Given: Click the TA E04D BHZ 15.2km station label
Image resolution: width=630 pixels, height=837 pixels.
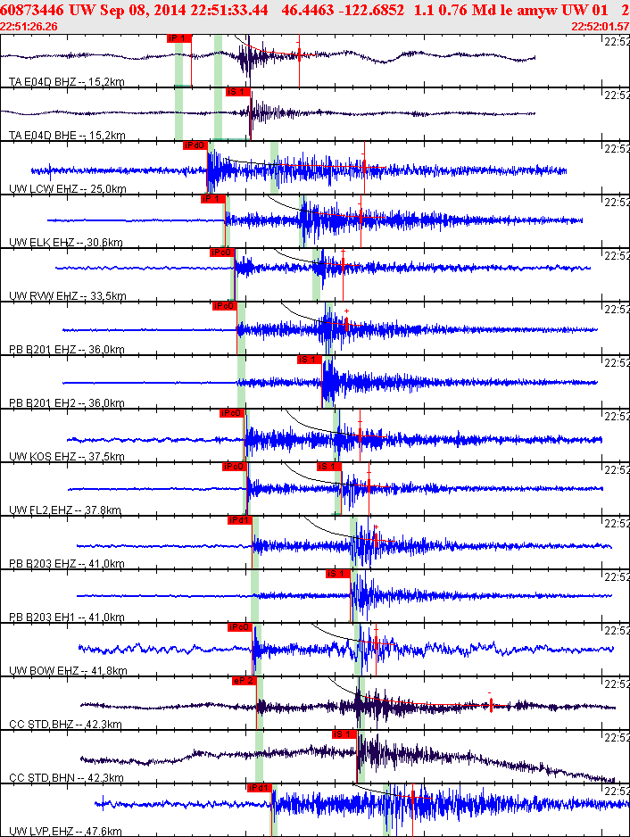Looking at the screenshot, I should coord(67,82).
